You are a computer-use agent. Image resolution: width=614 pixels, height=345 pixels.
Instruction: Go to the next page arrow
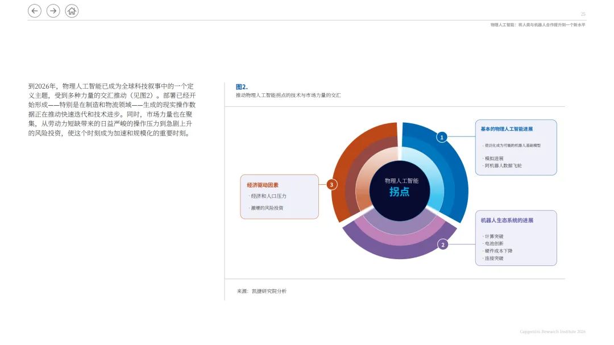pyautogui.click(x=53, y=11)
